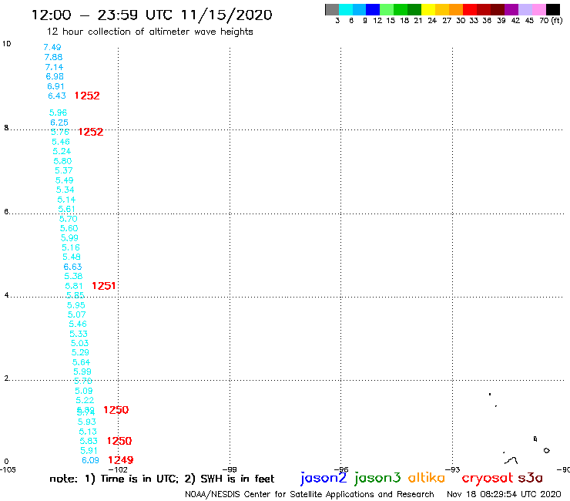The image size is (570, 501).
Task: Click the 5.37 wave height value
Action: [64, 170]
